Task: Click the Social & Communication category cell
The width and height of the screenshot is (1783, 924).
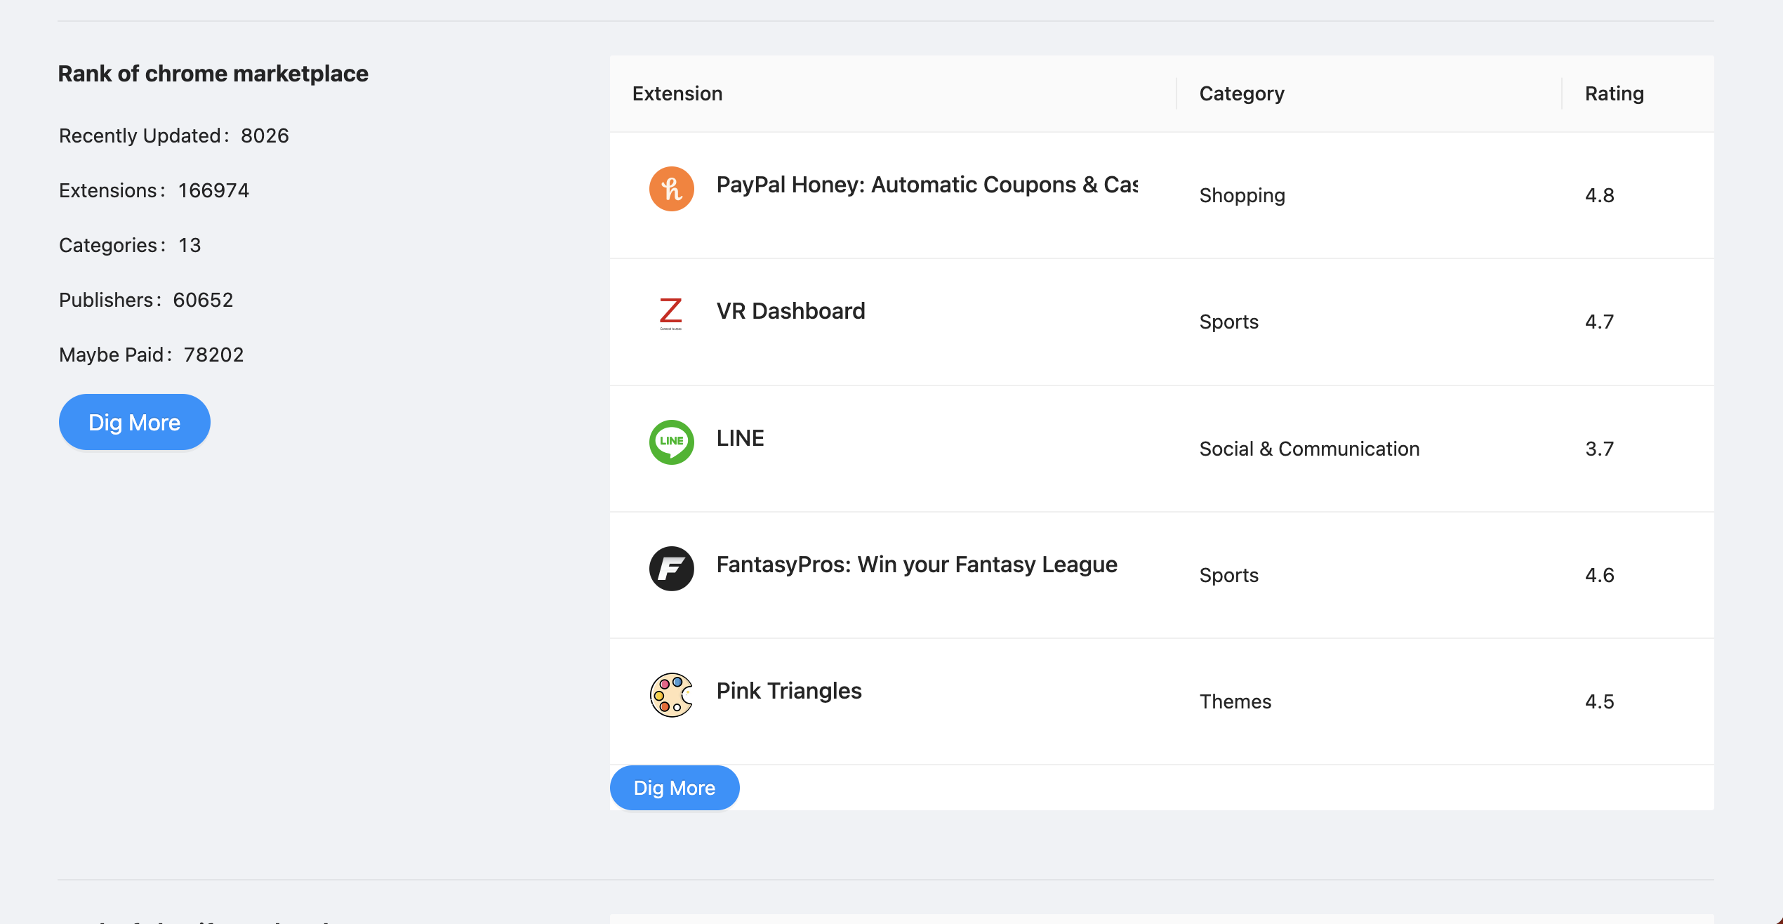Action: 1309,449
